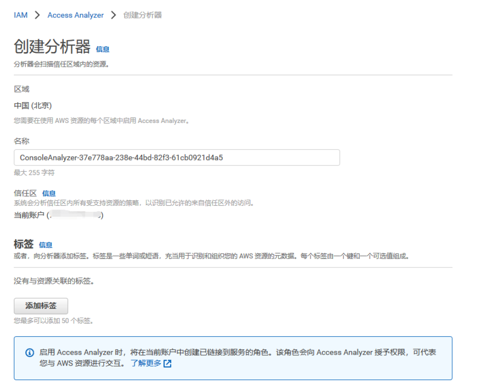This screenshot has width=489, height=386.
Task: Click the external link icon after 了解更多
Action: tap(167, 364)
